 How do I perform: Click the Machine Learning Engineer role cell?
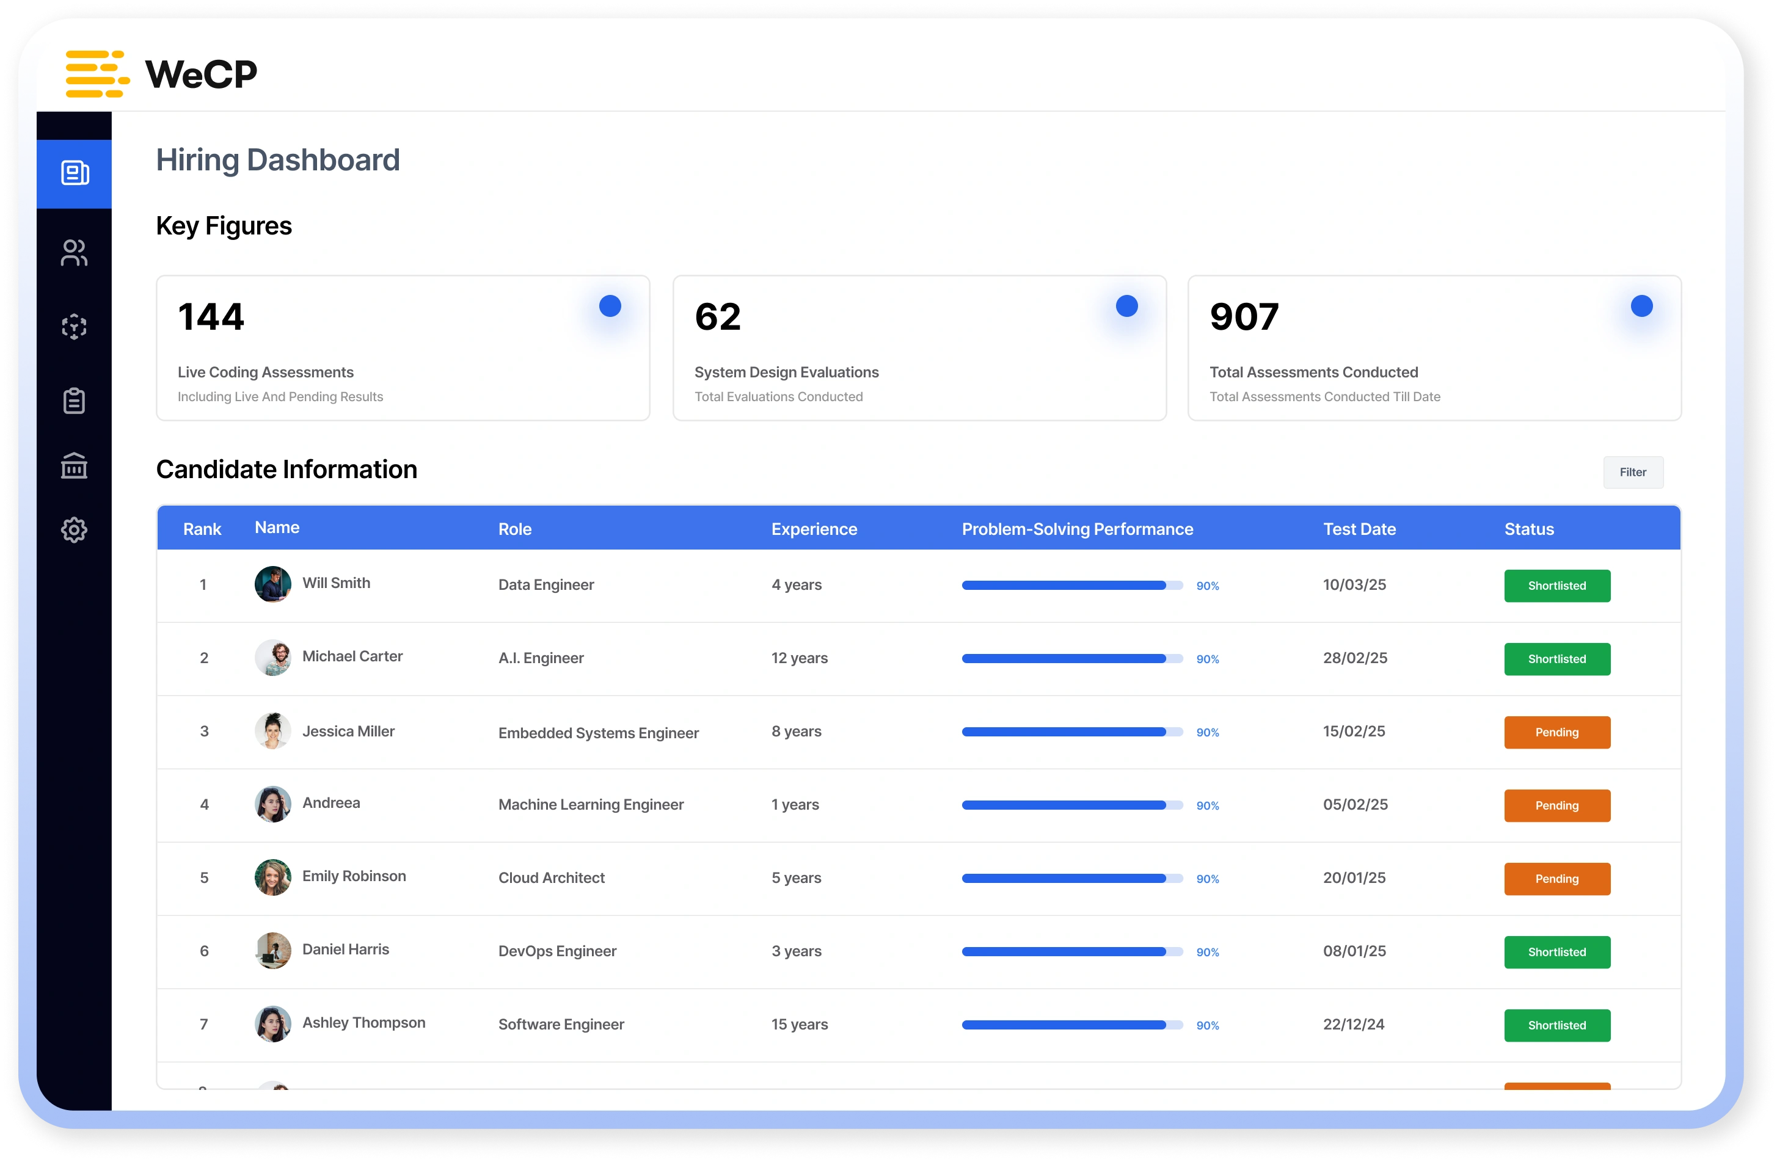(591, 805)
